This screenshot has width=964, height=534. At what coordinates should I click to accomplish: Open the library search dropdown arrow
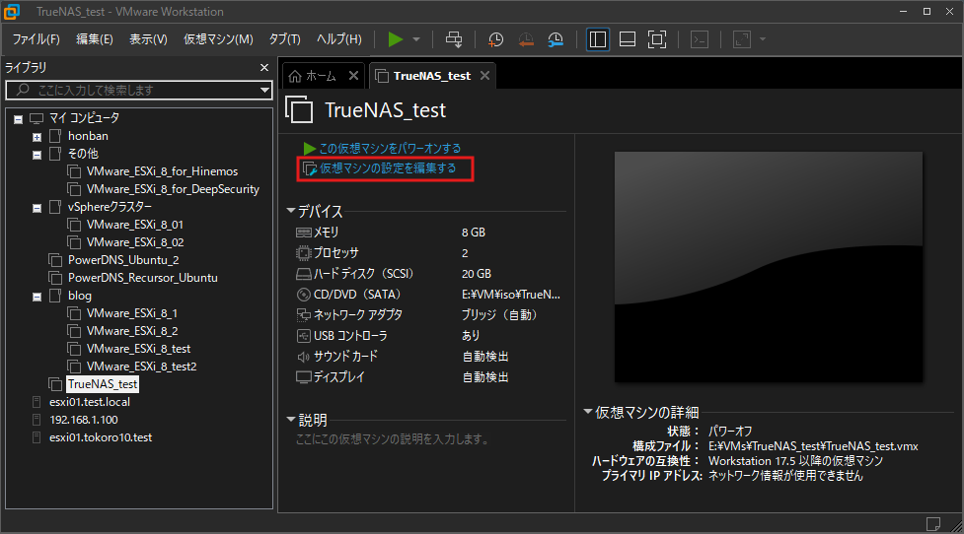pyautogui.click(x=264, y=91)
